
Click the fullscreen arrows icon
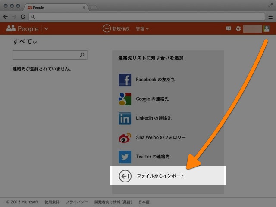pos(270,6)
